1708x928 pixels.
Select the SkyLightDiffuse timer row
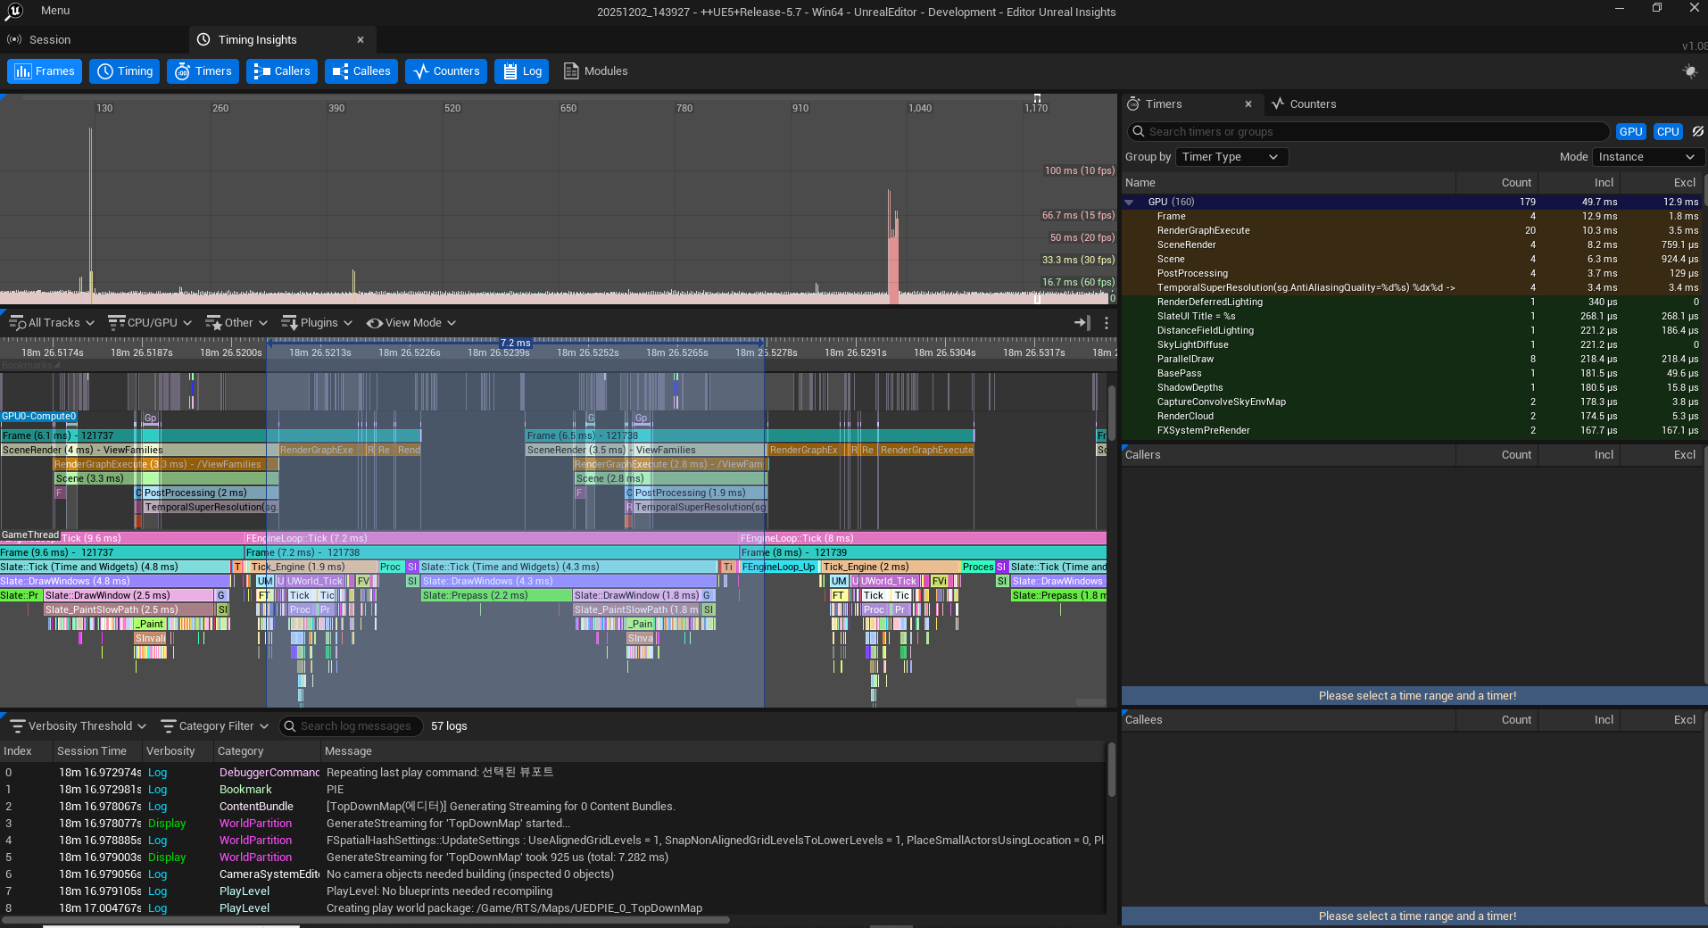(x=1412, y=345)
